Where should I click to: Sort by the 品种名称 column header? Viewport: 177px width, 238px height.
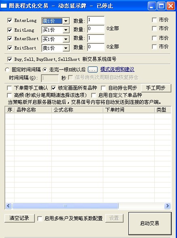coord(33,110)
